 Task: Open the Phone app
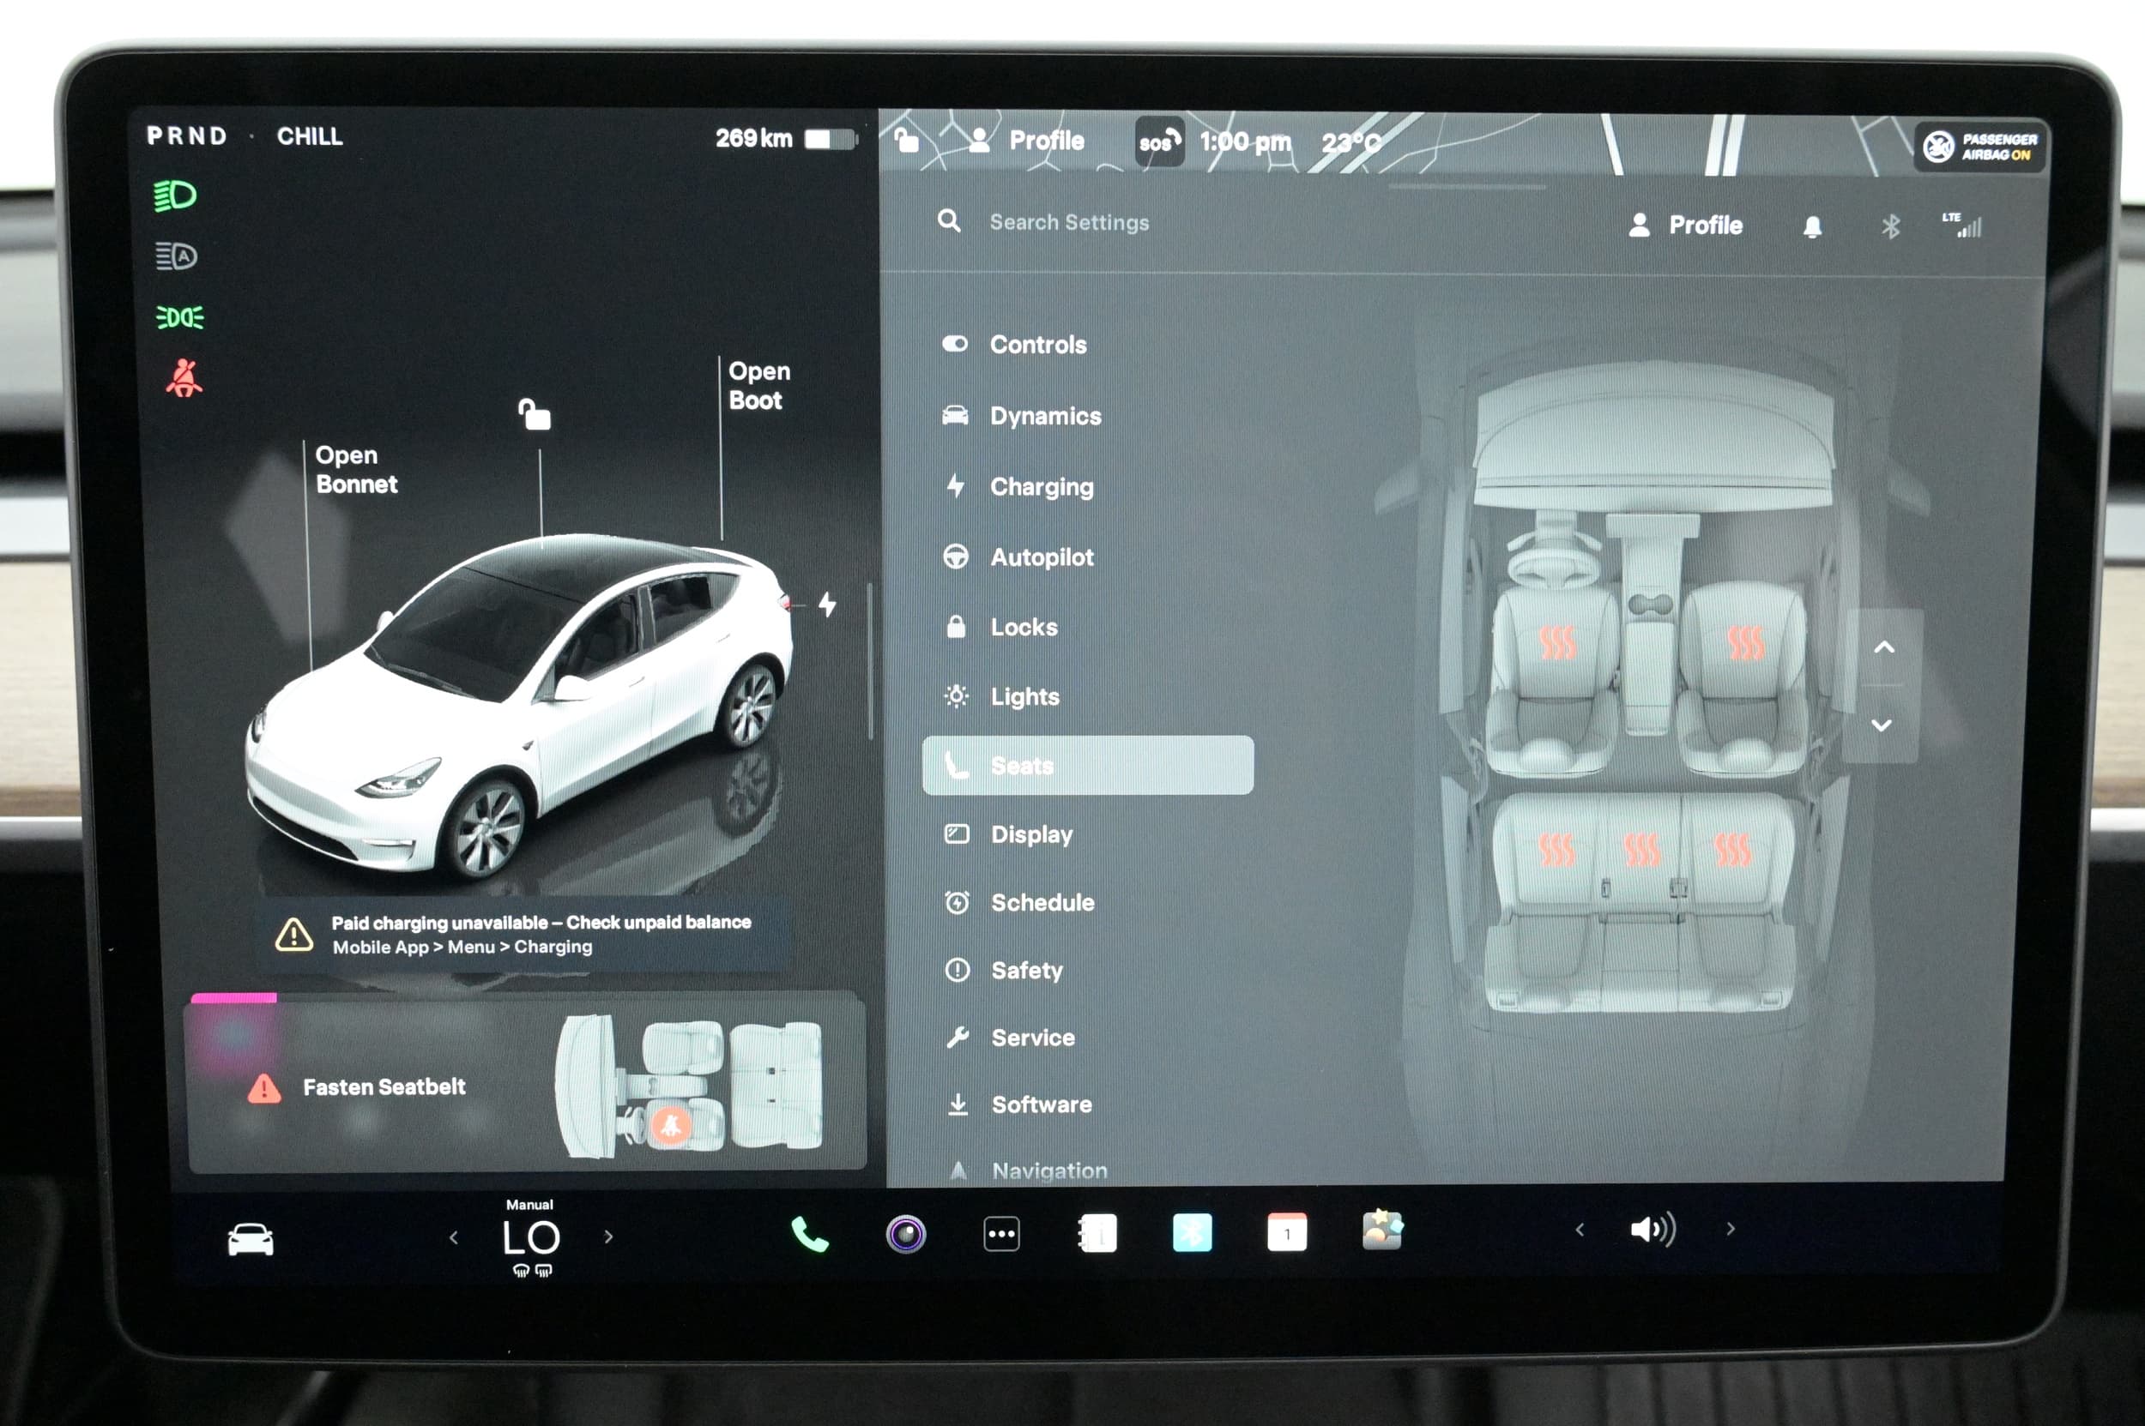tap(809, 1234)
